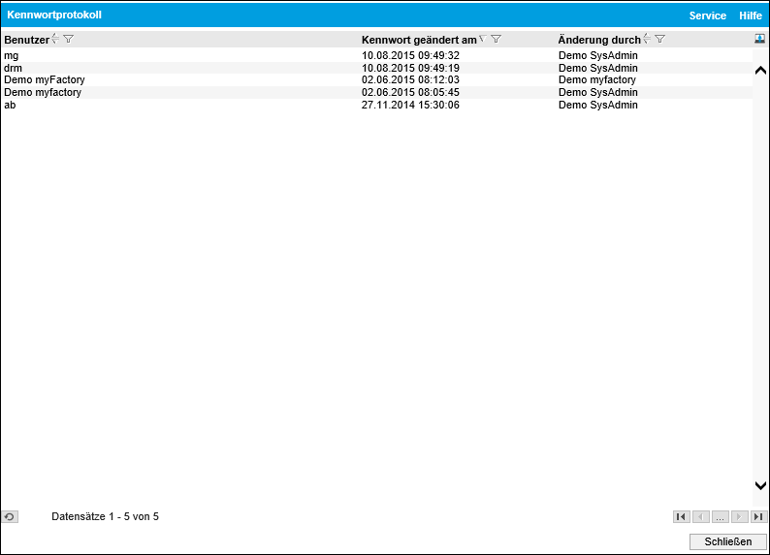This screenshot has height=555, width=770.
Task: Go to next page of records
Action: tap(740, 517)
